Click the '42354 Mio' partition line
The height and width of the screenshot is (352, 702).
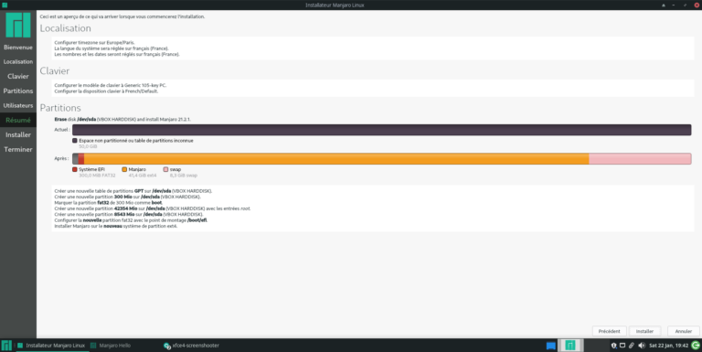(153, 208)
